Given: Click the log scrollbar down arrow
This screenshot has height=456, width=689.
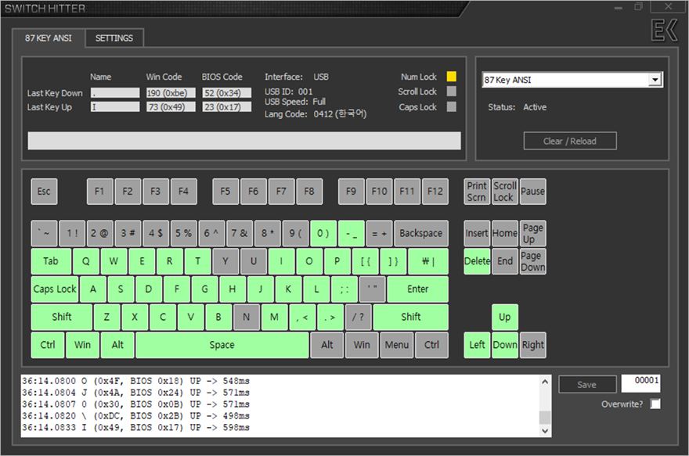Looking at the screenshot, I should coord(545,430).
